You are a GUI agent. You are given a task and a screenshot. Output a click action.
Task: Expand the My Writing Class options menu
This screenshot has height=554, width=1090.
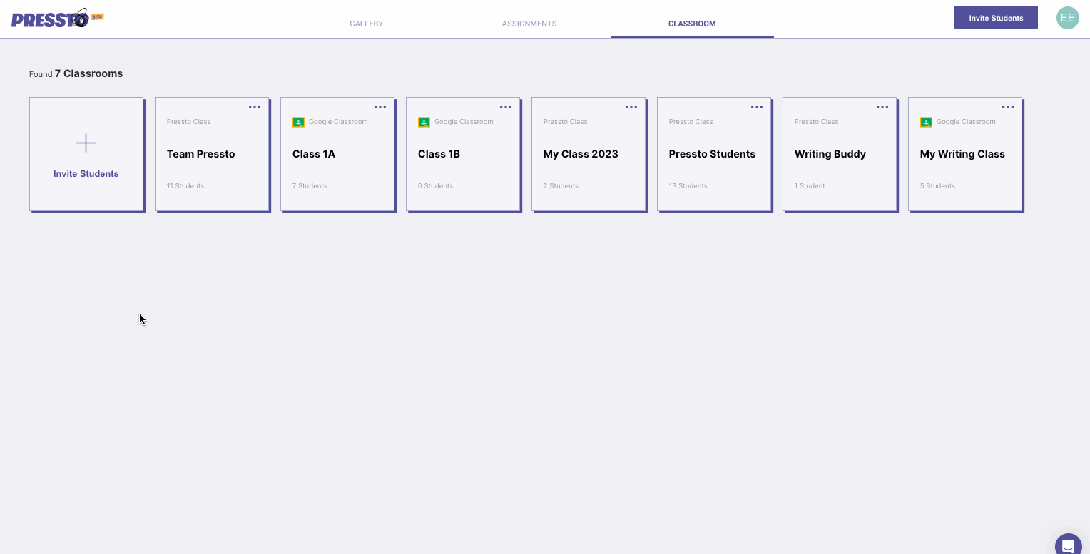point(1008,107)
